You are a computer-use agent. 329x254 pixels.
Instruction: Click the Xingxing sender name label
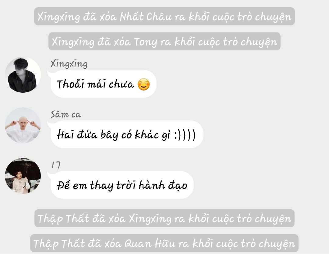click(x=69, y=64)
